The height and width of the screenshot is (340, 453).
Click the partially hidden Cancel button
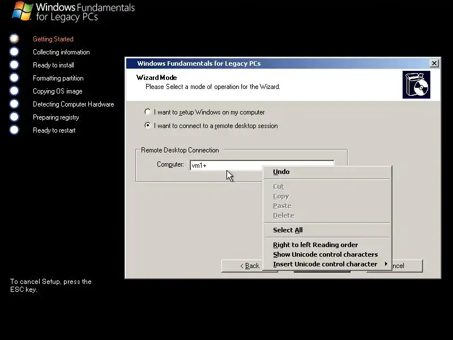(407, 266)
